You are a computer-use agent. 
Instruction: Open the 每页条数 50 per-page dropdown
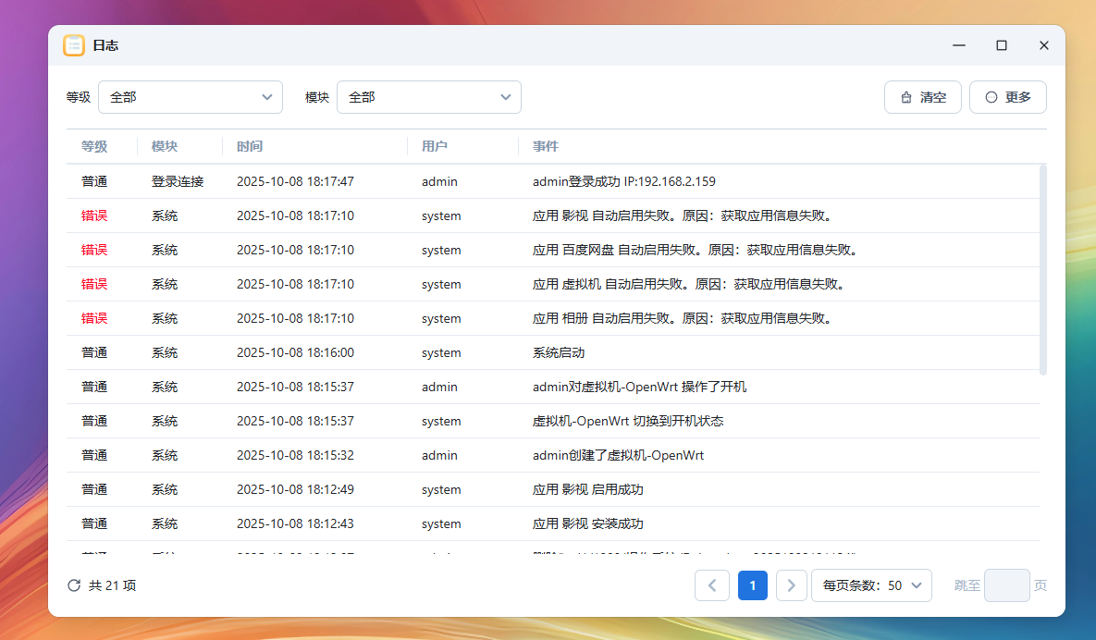point(870,585)
